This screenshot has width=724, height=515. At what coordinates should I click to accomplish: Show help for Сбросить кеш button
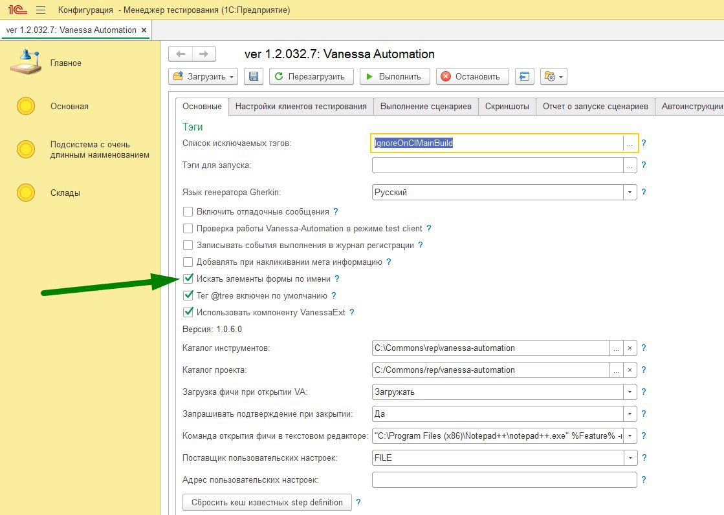[x=358, y=503]
